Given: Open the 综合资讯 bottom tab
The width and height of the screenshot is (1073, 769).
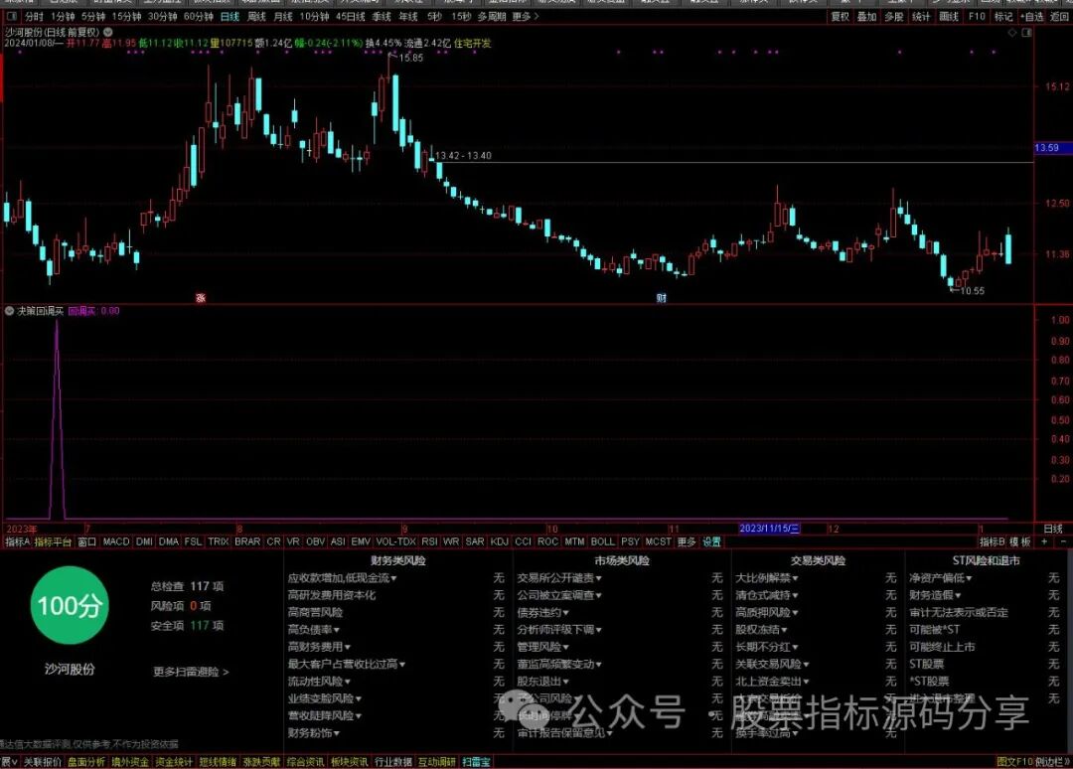Looking at the screenshot, I should 305,761.
